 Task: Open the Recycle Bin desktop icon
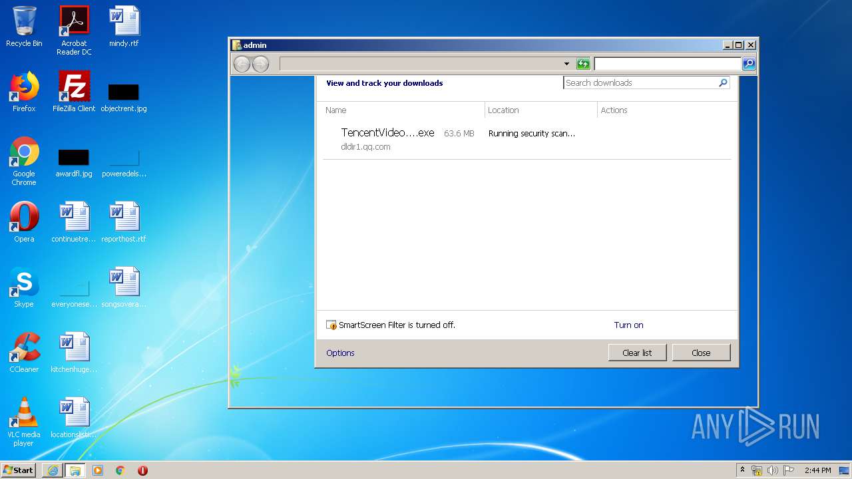click(x=24, y=27)
